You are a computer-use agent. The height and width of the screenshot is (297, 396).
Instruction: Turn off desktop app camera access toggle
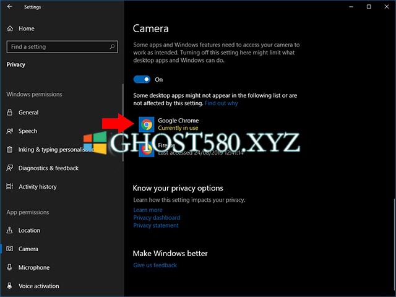click(142, 80)
